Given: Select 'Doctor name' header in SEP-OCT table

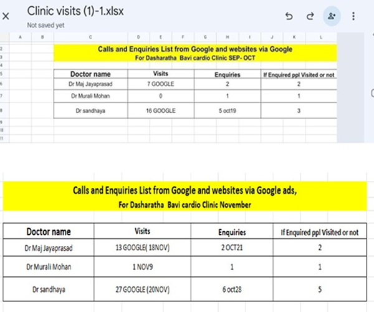Looking at the screenshot, I should [90, 74].
